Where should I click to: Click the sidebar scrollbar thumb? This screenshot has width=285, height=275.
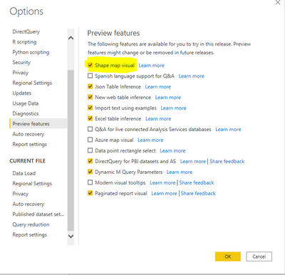[71, 150]
